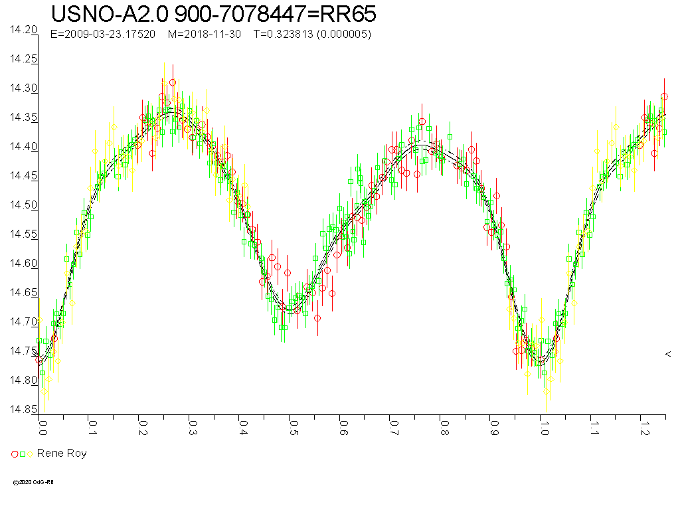Click the 14.45 magnitude axis label
Image resolution: width=680 pixels, height=510 pixels.
[x=24, y=175]
